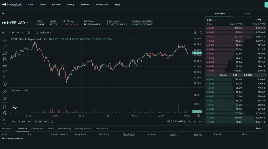
Task: Click the PNL (ROE %) column header
Action: coord(129,134)
